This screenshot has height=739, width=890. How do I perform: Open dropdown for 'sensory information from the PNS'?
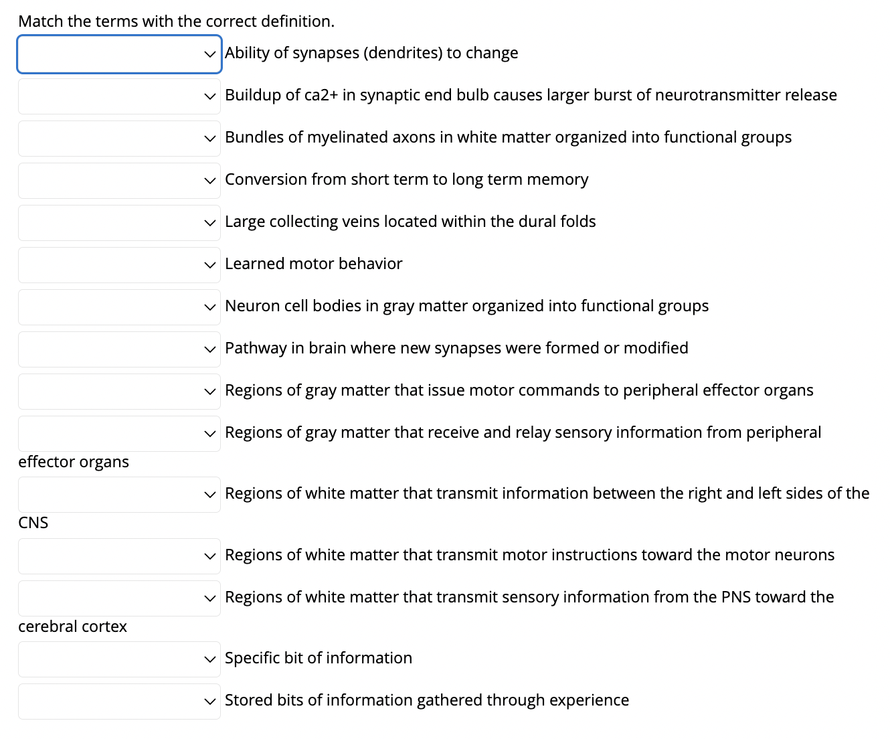pyautogui.click(x=119, y=598)
